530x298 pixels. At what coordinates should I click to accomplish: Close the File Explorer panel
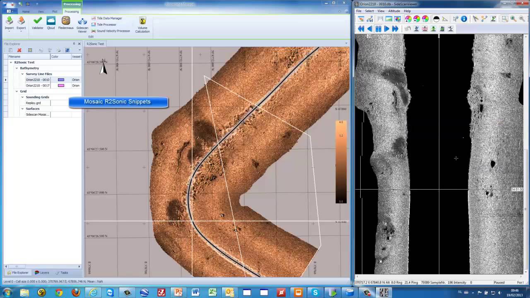79,43
